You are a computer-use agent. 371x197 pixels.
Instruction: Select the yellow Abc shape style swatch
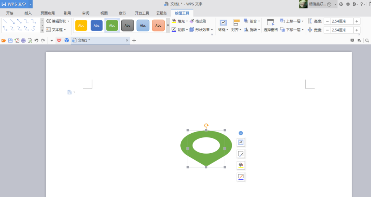coord(81,25)
